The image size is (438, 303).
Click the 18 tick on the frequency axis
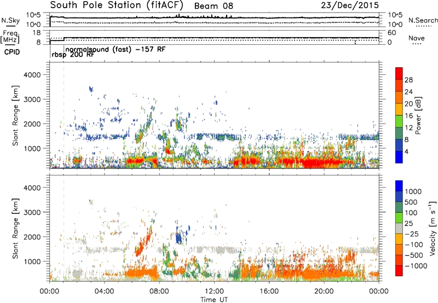coord(37,33)
